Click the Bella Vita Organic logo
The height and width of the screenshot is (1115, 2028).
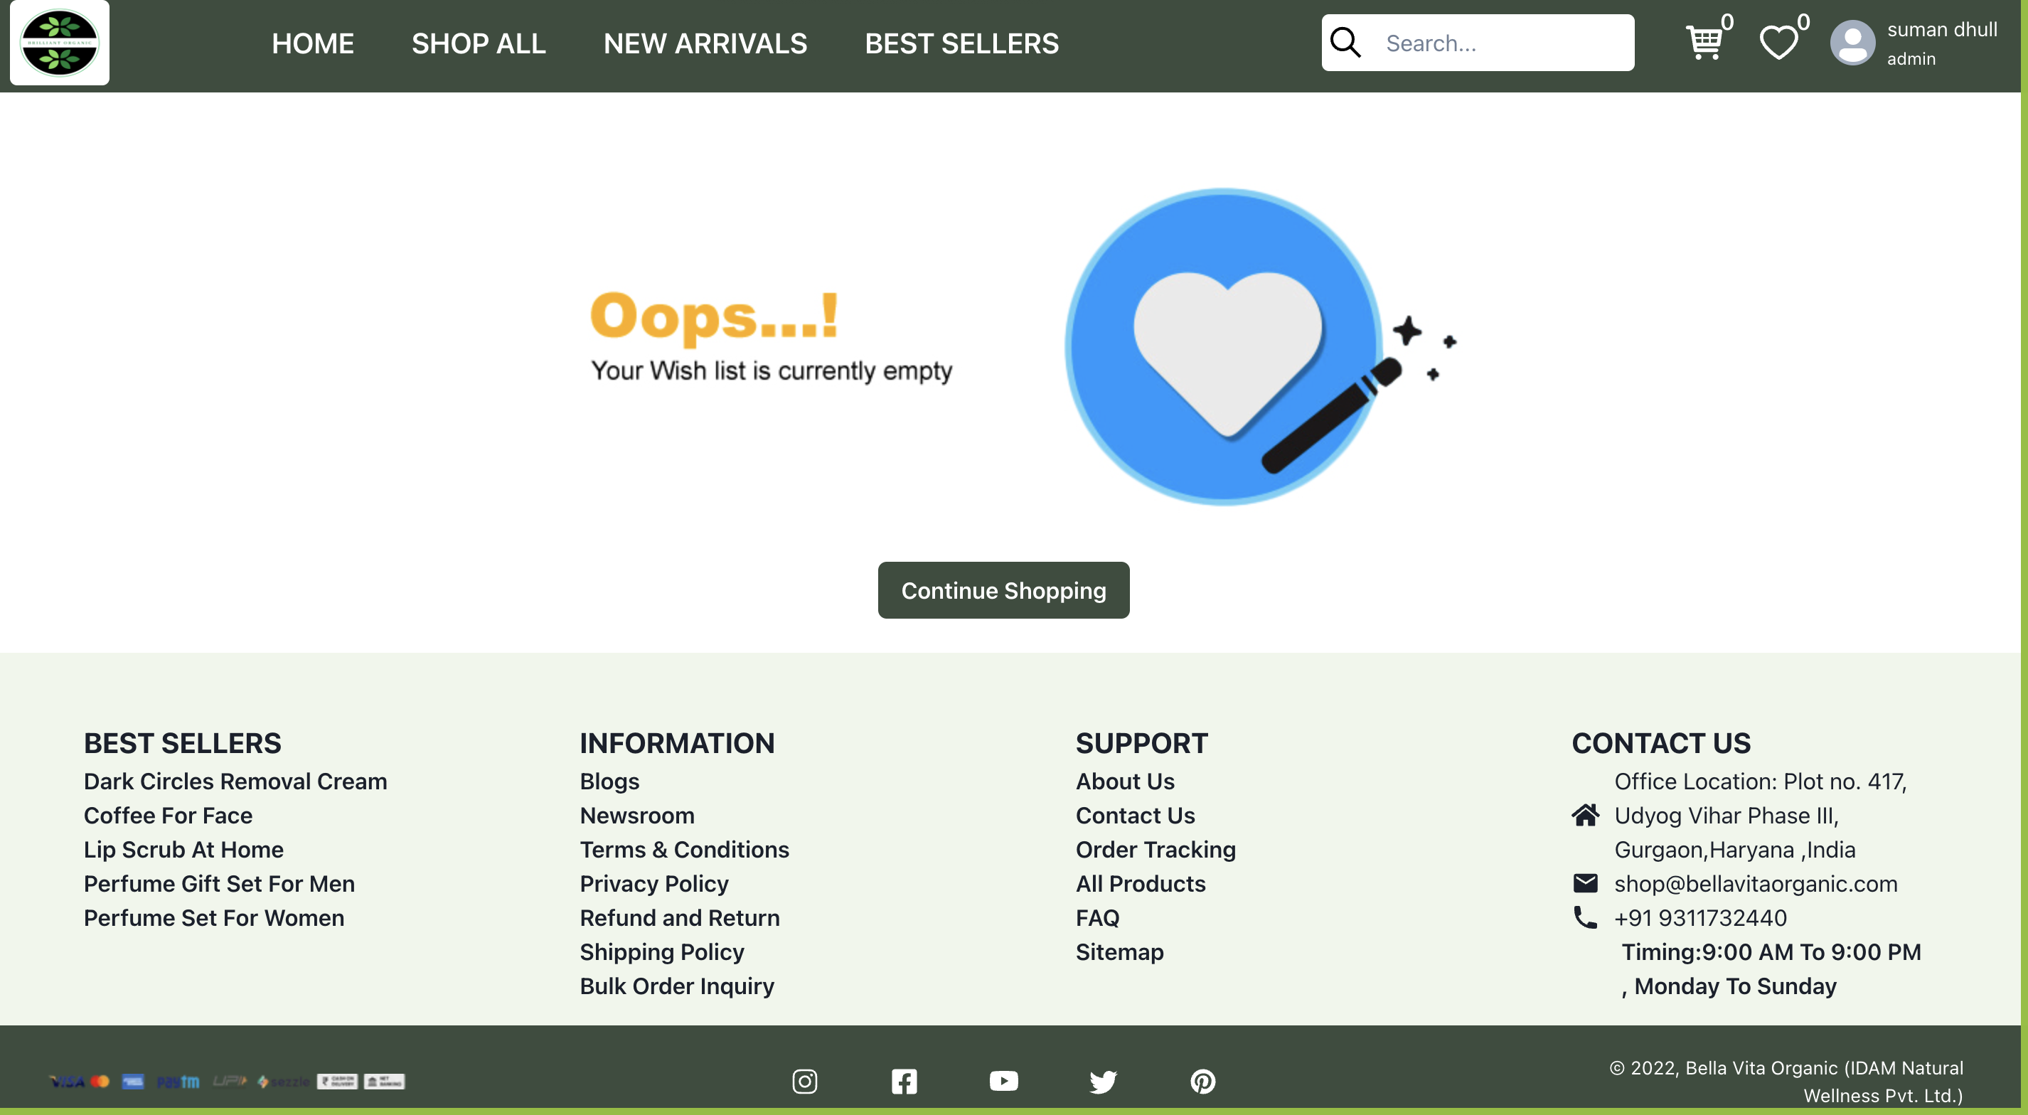(60, 43)
